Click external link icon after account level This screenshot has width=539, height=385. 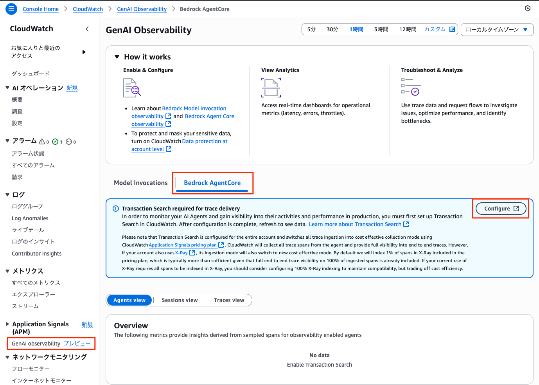pyautogui.click(x=169, y=149)
